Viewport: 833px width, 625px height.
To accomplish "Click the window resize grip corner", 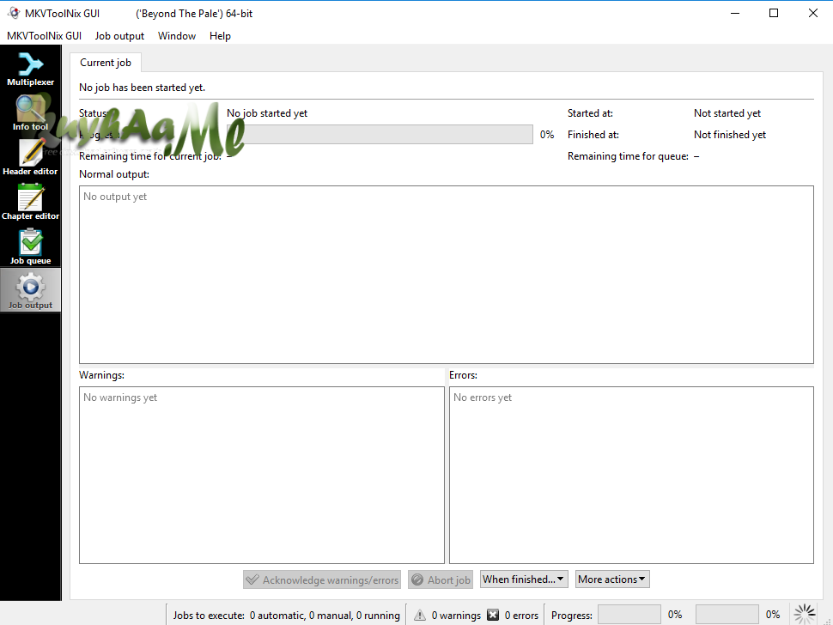I will 828,620.
